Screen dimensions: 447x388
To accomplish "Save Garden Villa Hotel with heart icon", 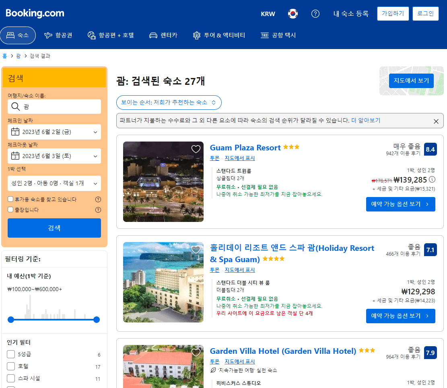I will 196,352.
